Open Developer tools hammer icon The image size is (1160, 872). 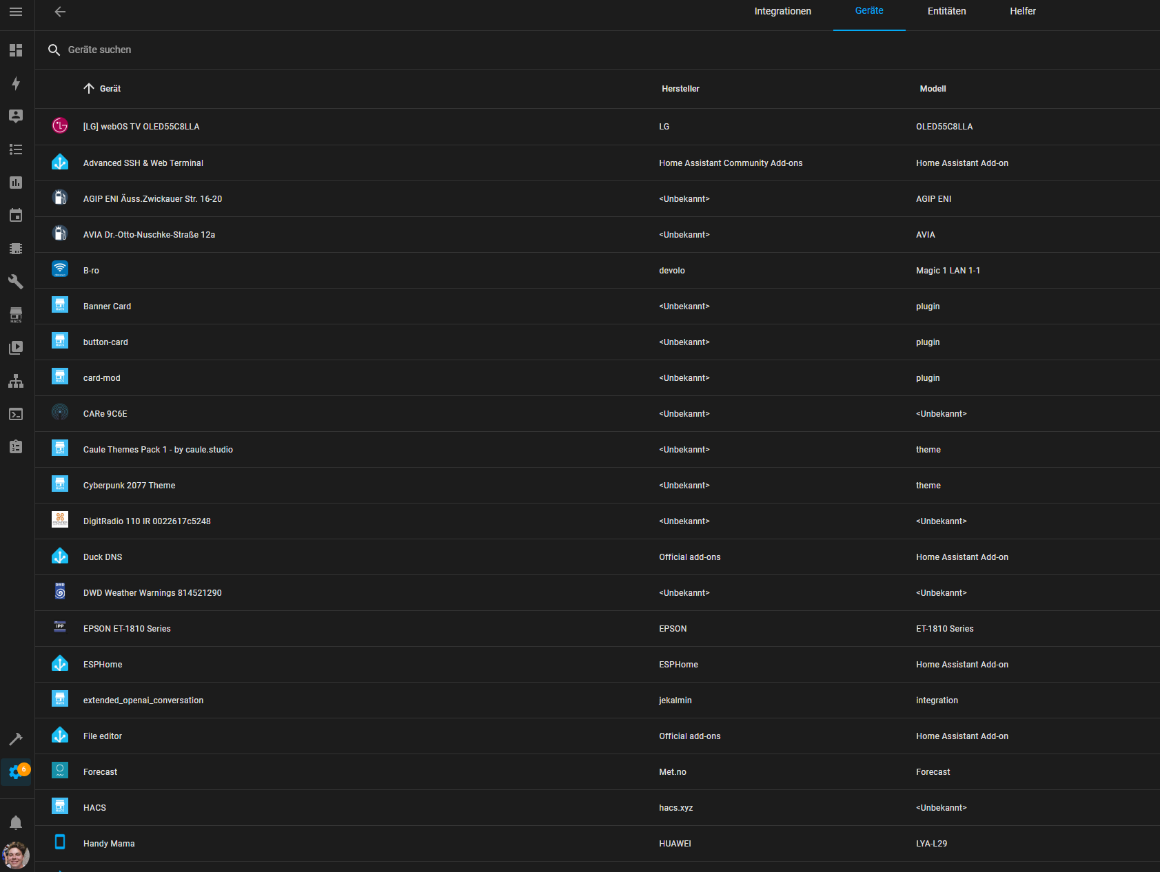point(16,739)
